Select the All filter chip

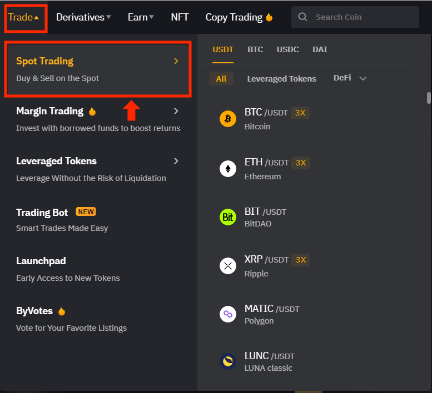(221, 79)
